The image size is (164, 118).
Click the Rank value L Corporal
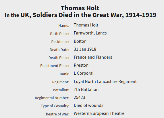pyautogui.click(x=84, y=73)
